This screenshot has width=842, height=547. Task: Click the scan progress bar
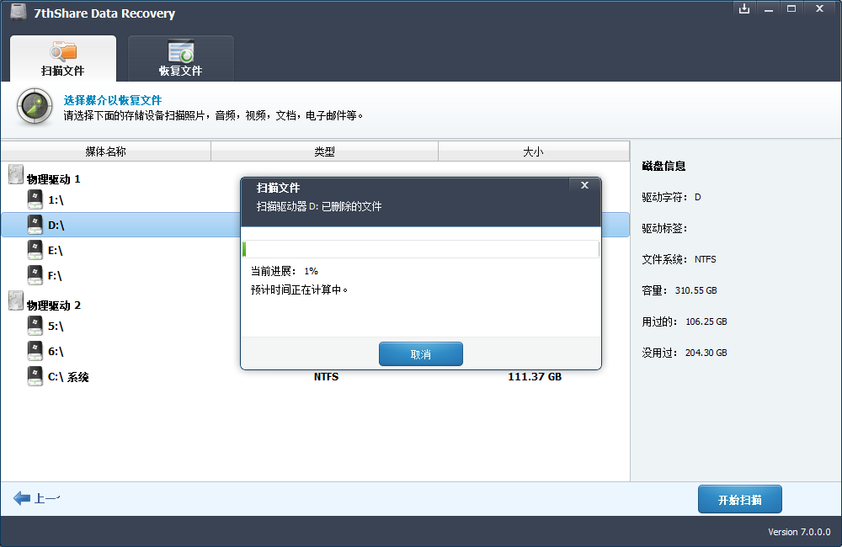click(420, 249)
